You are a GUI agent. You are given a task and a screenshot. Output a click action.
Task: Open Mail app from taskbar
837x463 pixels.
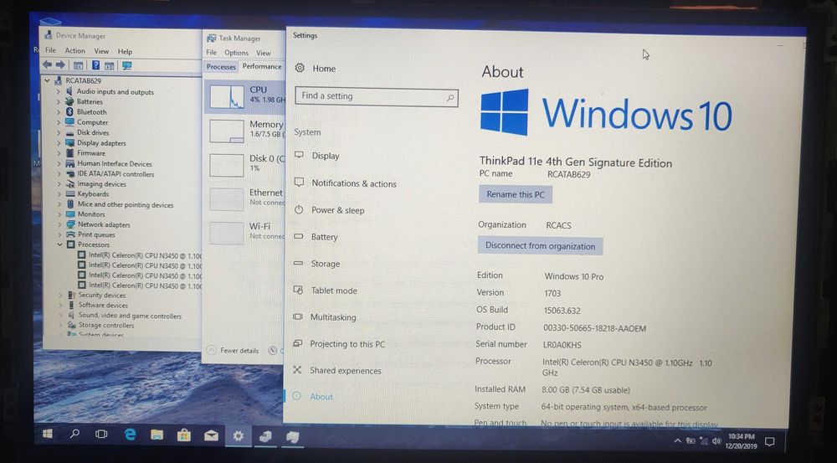pyautogui.click(x=212, y=435)
